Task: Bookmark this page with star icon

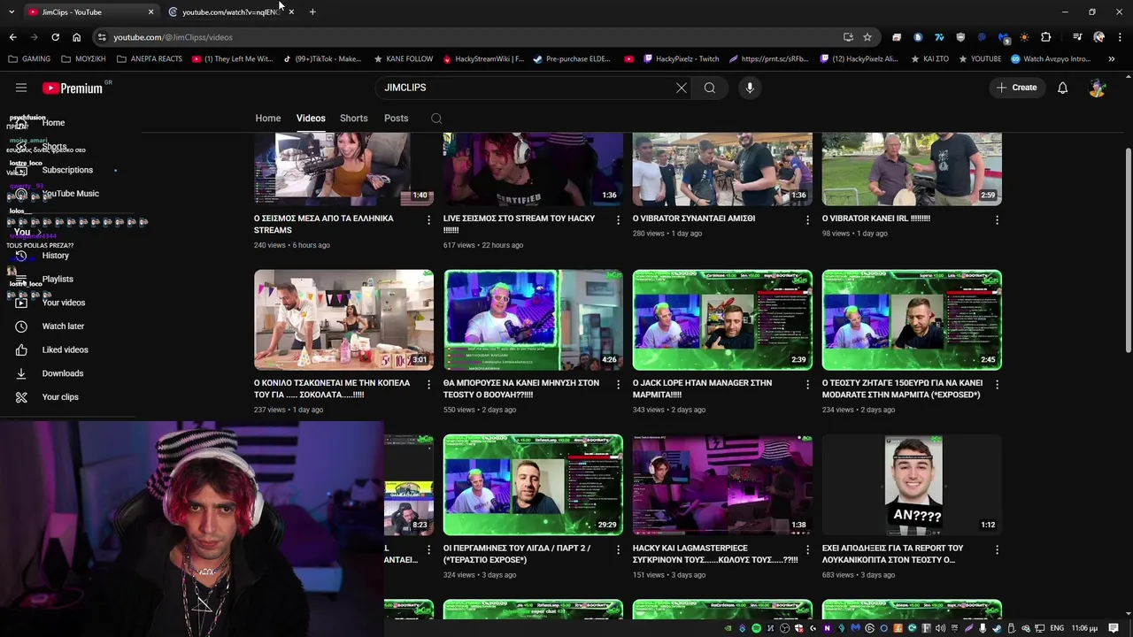Action: [x=867, y=37]
